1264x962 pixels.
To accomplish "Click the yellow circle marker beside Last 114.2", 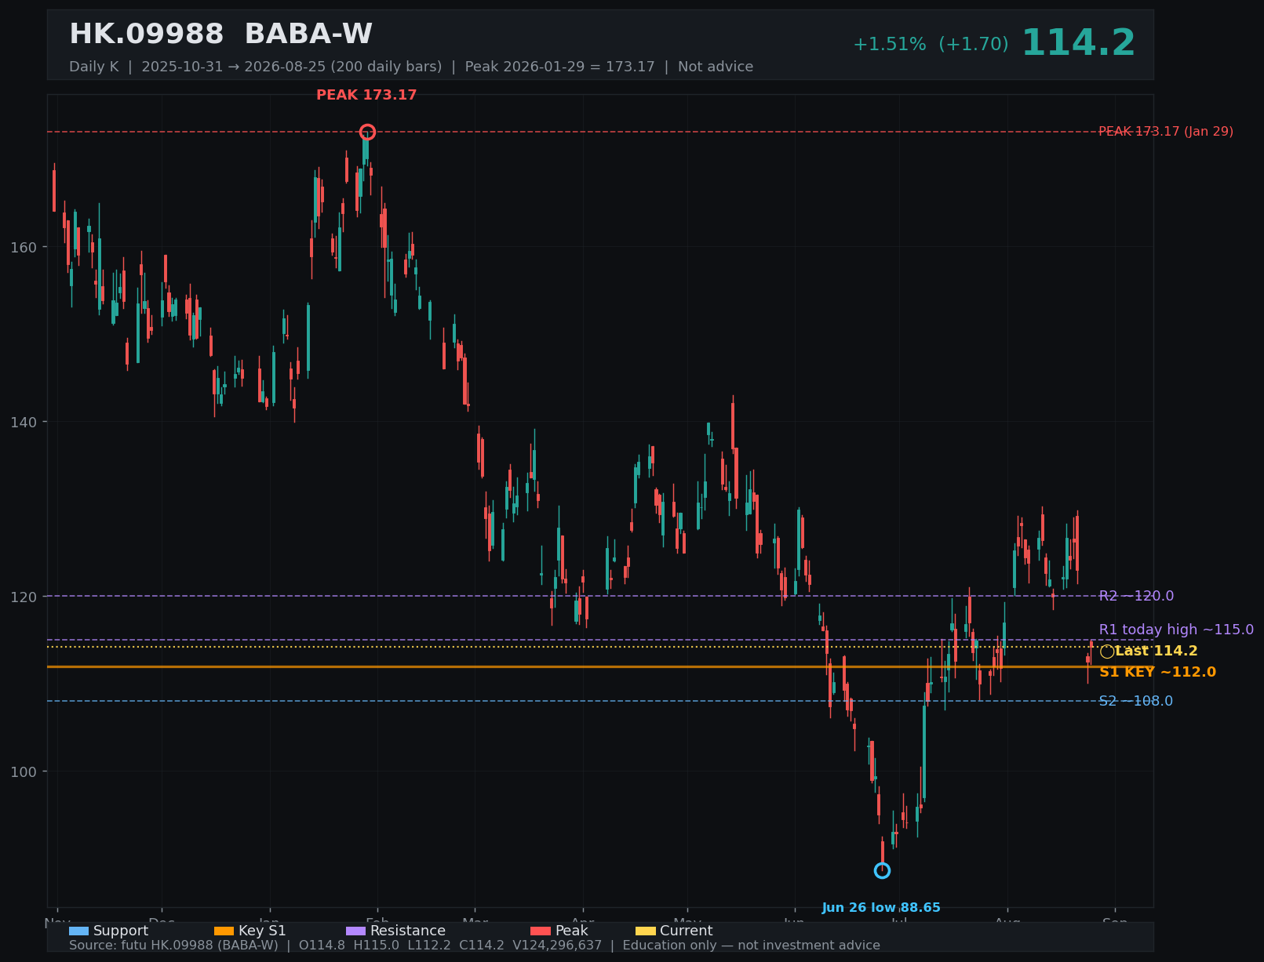I will coord(1107,652).
